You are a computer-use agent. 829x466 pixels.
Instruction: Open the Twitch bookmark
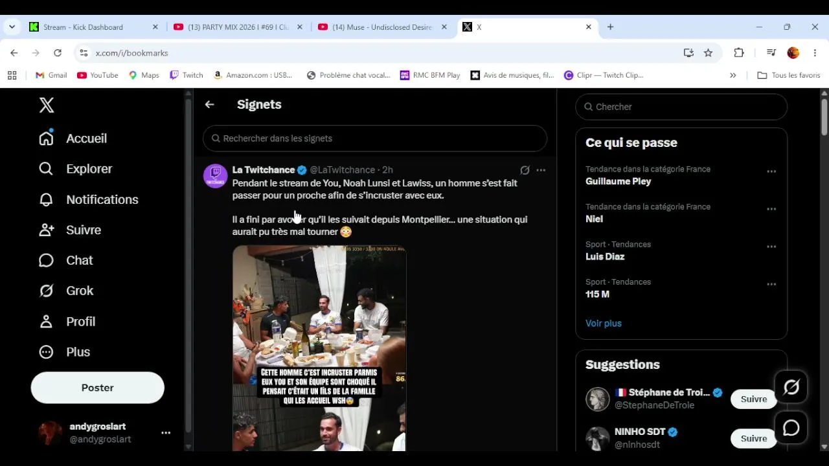coord(187,75)
